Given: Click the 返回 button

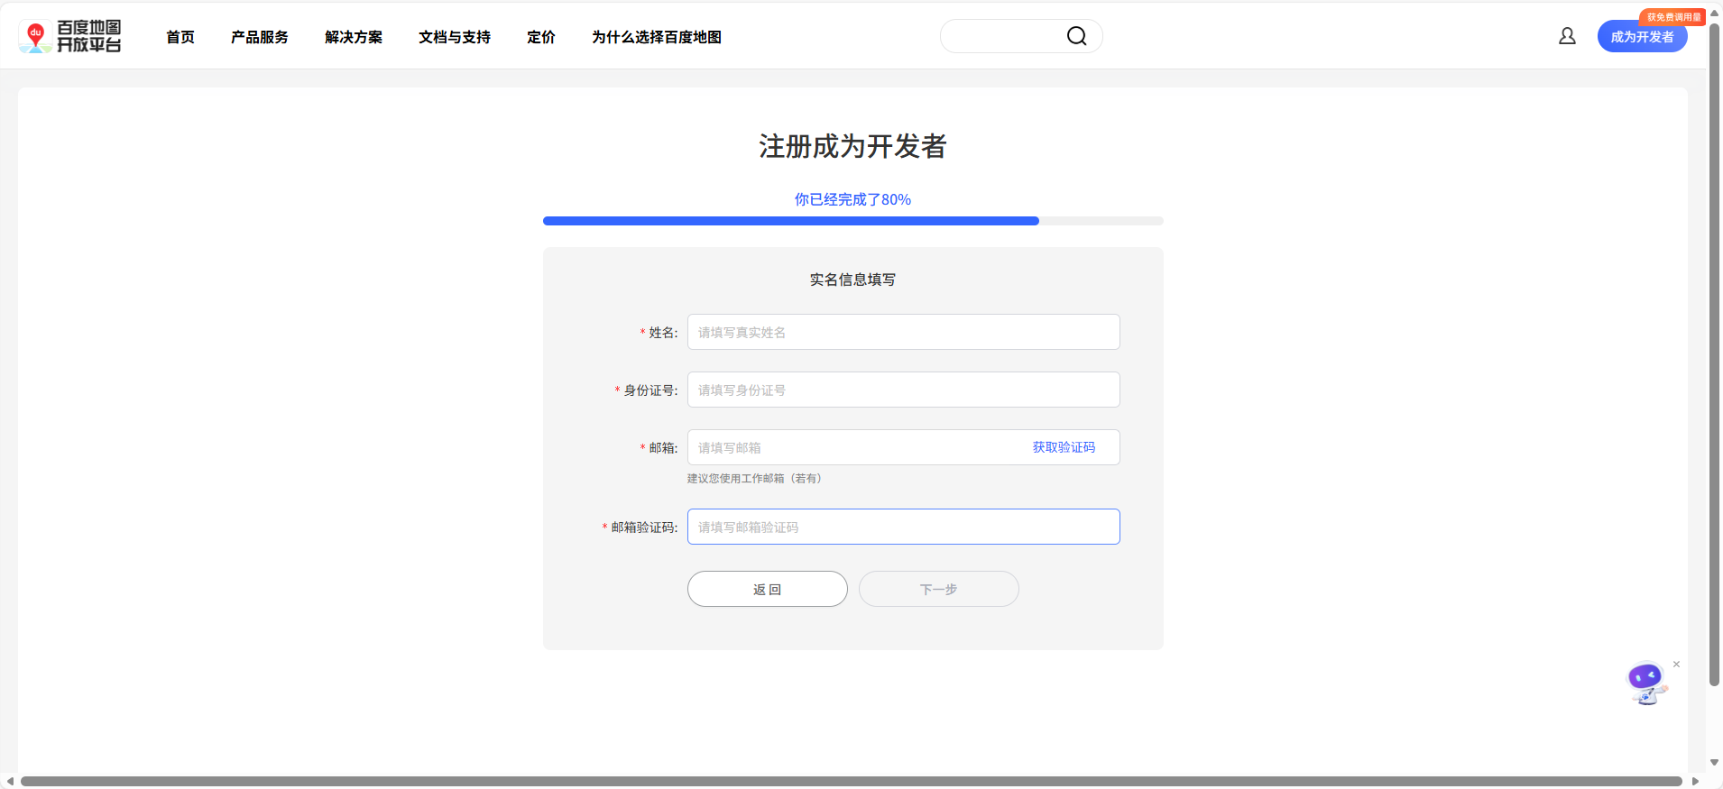Looking at the screenshot, I should (x=767, y=589).
